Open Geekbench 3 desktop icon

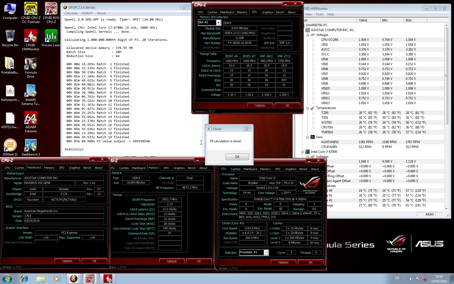(31, 147)
